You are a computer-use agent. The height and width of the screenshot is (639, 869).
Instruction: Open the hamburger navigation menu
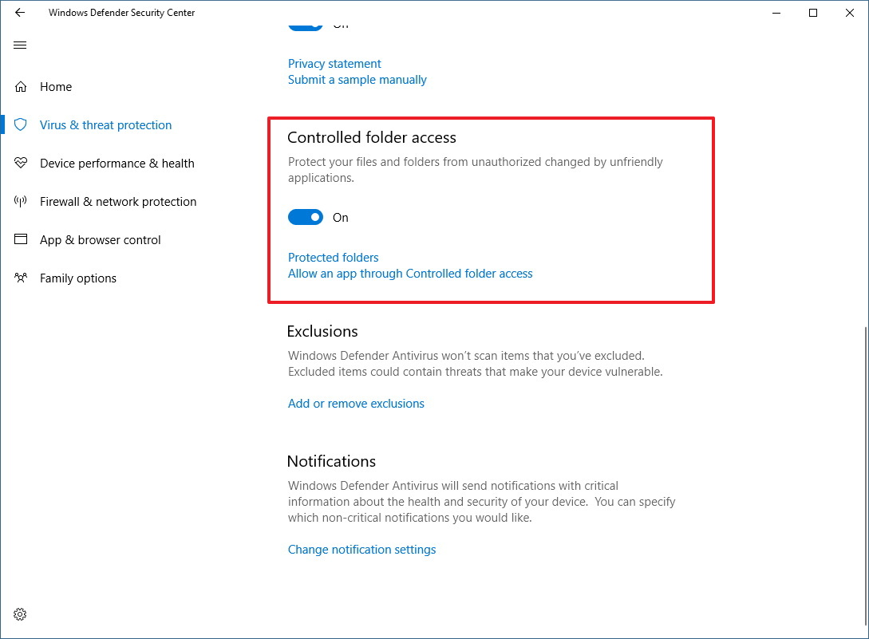pos(20,45)
